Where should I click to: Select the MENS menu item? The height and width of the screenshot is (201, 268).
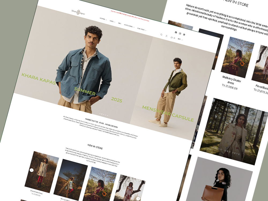(112, 21)
